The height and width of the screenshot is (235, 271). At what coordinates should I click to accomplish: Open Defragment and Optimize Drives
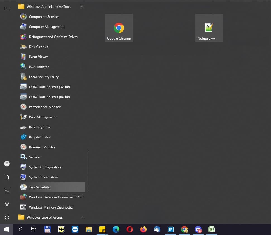(x=52, y=37)
